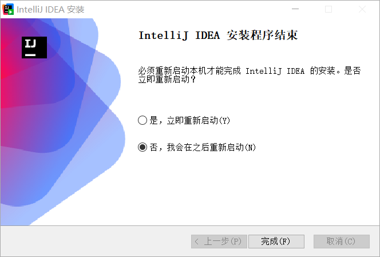The height and width of the screenshot is (257, 380).
Task: Click the black IJ logo on banner
Action: click(34, 48)
